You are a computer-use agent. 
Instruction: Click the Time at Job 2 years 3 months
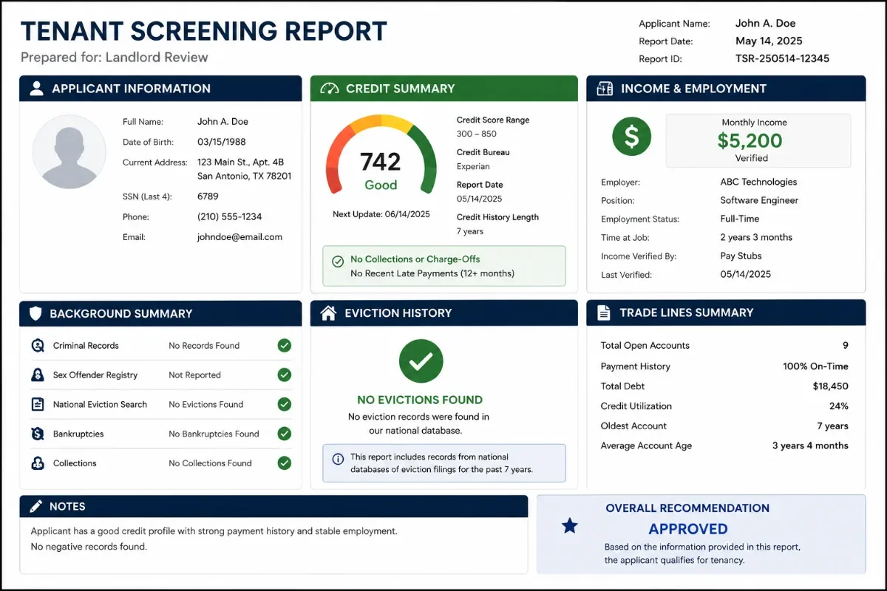pyautogui.click(x=756, y=237)
